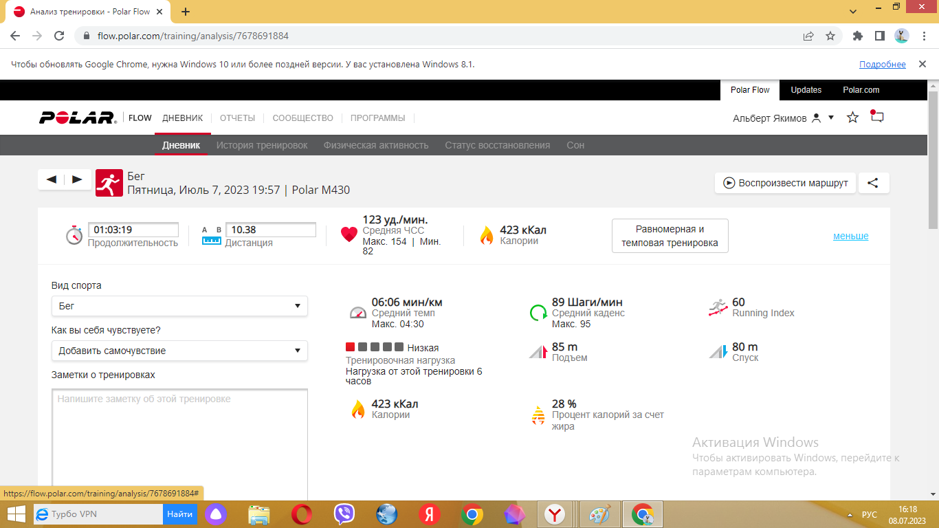Select the Polar.com top tab

click(x=861, y=90)
